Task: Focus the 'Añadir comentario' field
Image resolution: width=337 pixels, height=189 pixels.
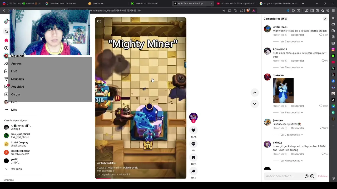Action: point(284,176)
